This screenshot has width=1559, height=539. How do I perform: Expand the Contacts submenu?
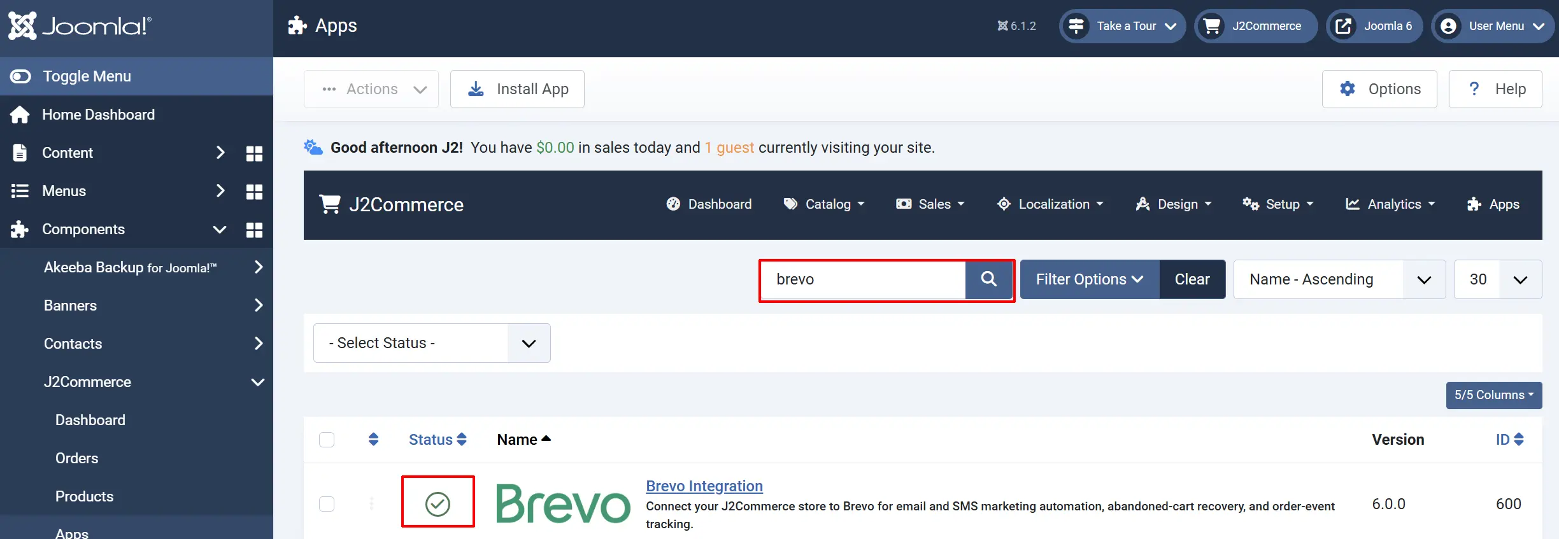tap(259, 344)
